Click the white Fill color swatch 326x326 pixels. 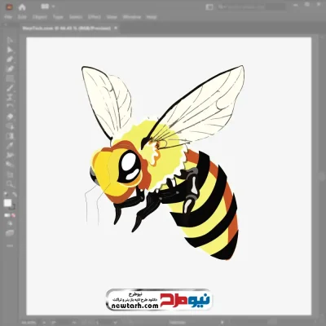click(x=7, y=203)
